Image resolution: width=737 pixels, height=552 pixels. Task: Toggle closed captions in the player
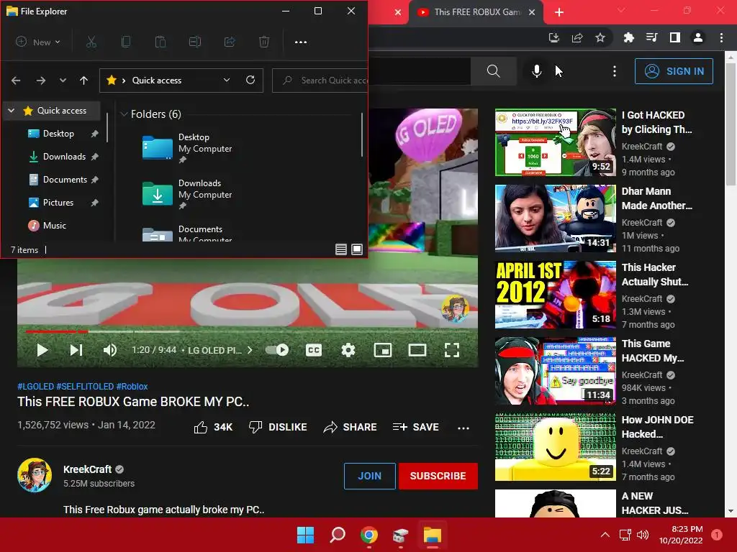pos(314,350)
